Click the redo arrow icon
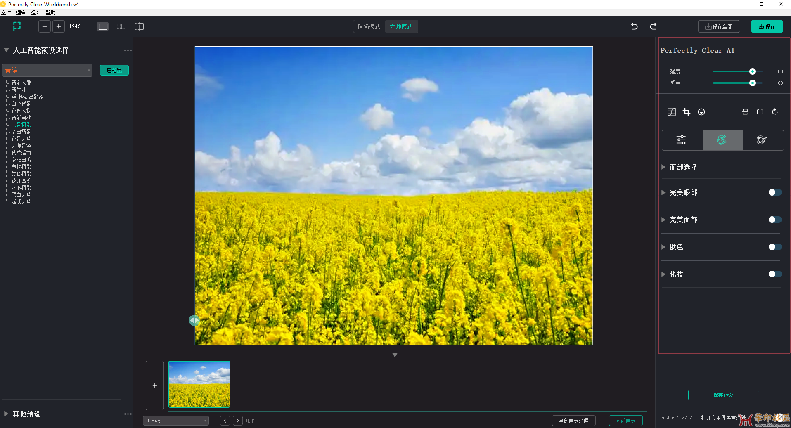This screenshot has width=791, height=428. pyautogui.click(x=653, y=26)
